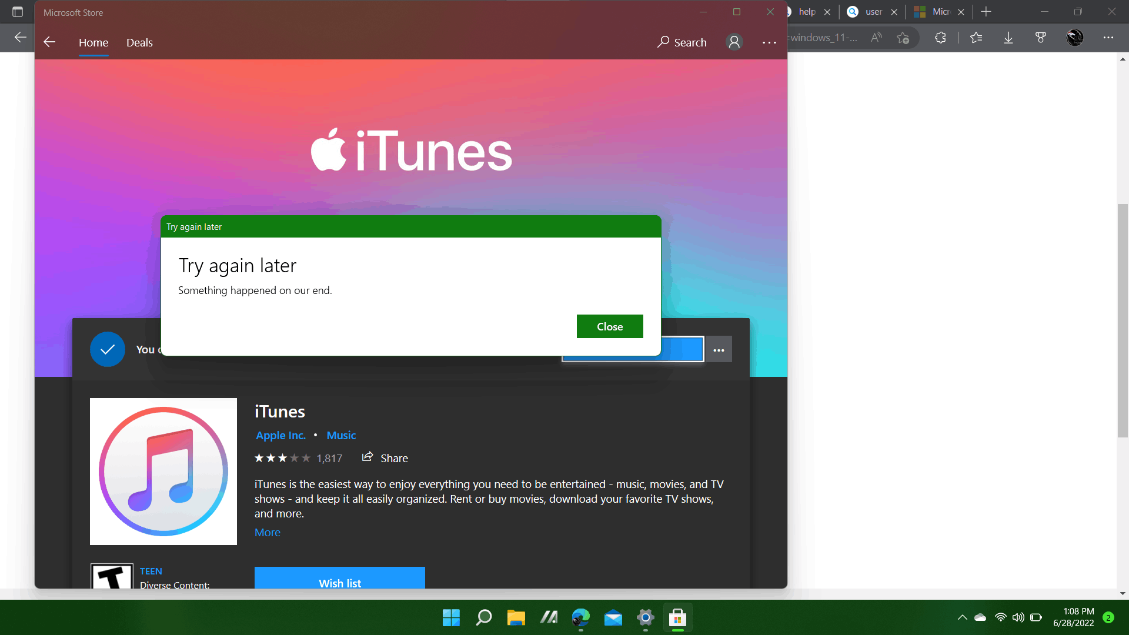Open Edge Settings and more menu
The height and width of the screenshot is (635, 1129).
coord(1108,38)
